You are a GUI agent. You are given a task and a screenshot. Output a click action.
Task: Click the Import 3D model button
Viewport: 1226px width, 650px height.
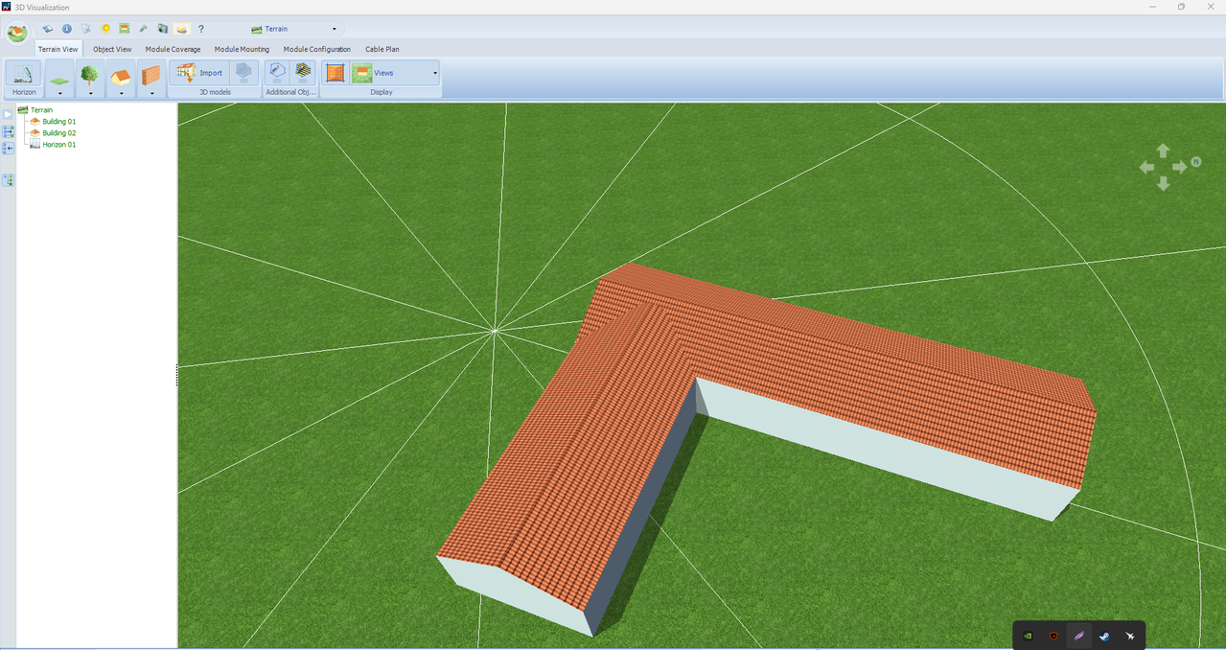[x=200, y=72]
